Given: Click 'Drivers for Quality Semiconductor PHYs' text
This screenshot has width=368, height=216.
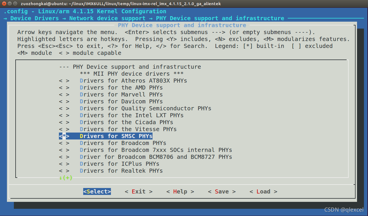Looking at the screenshot, I should (x=146, y=108).
